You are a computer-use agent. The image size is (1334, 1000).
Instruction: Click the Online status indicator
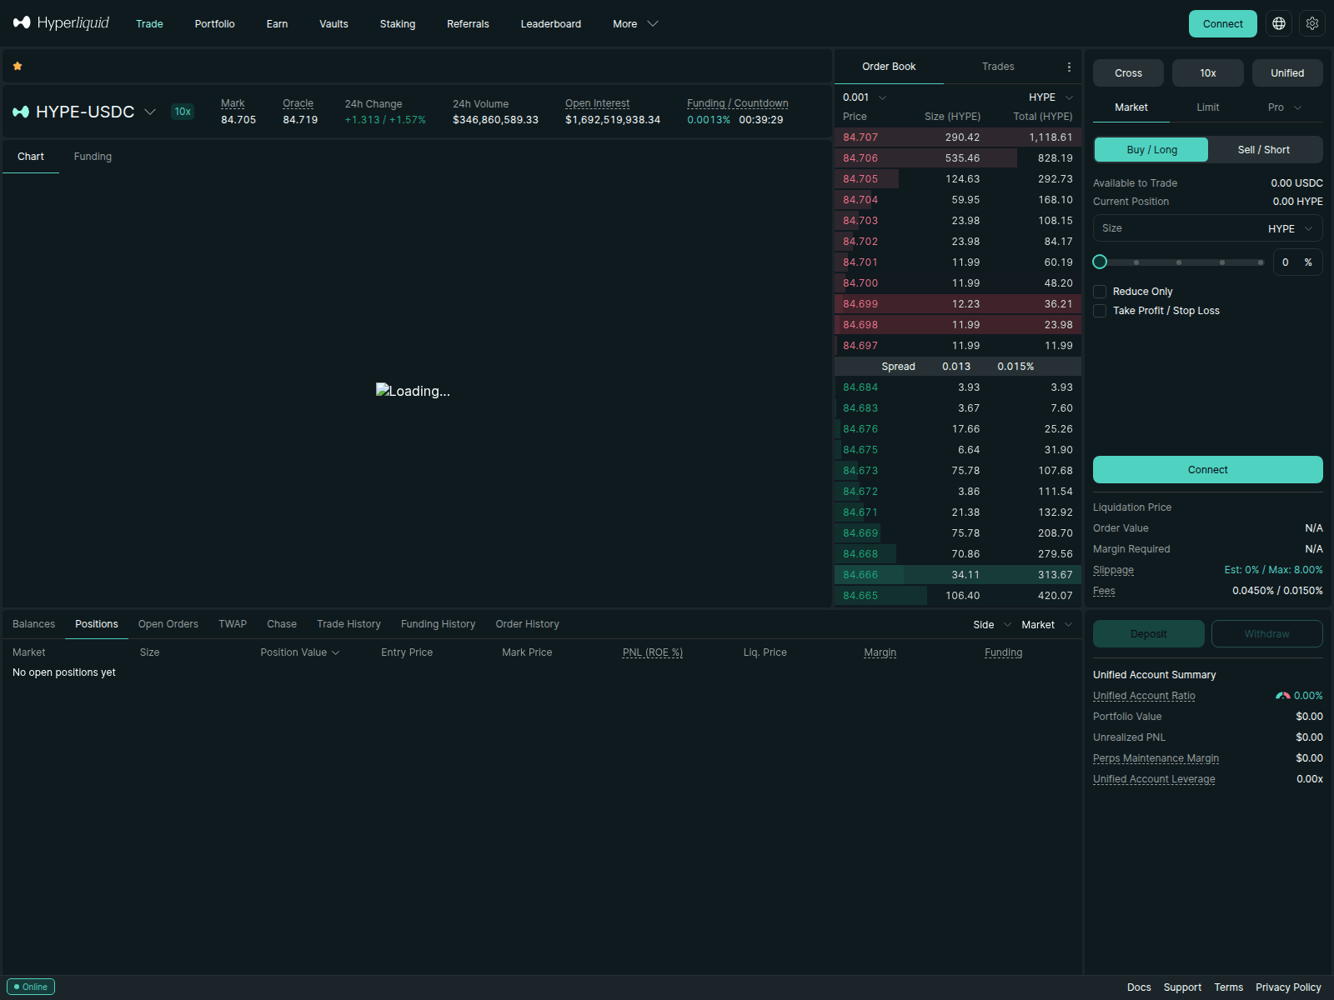coord(31,987)
